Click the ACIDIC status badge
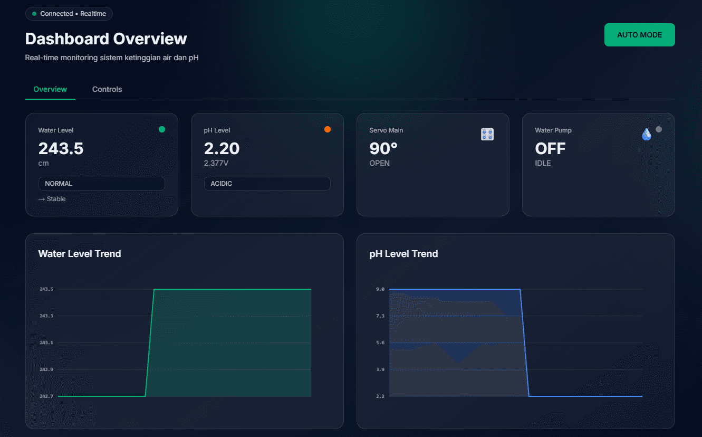702x437 pixels. (x=267, y=183)
